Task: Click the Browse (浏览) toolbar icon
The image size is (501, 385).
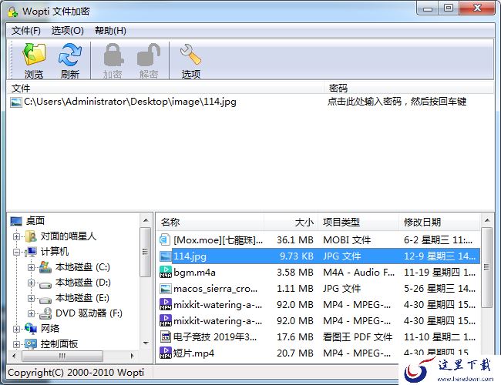Action: tap(34, 55)
